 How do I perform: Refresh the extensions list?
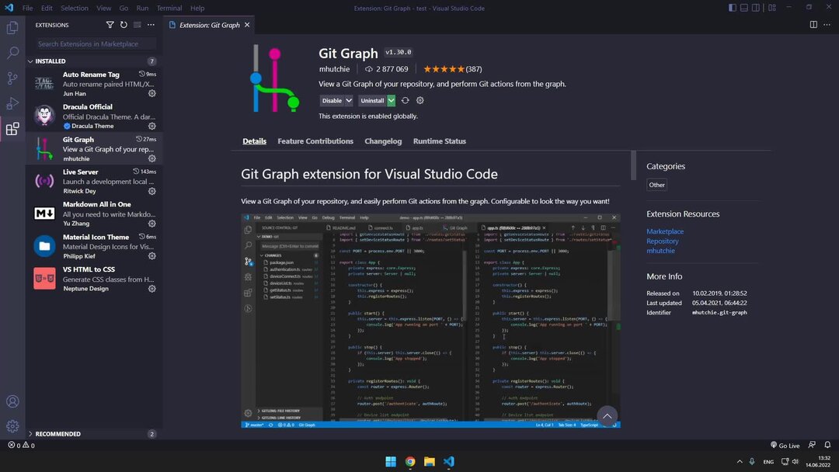124,25
